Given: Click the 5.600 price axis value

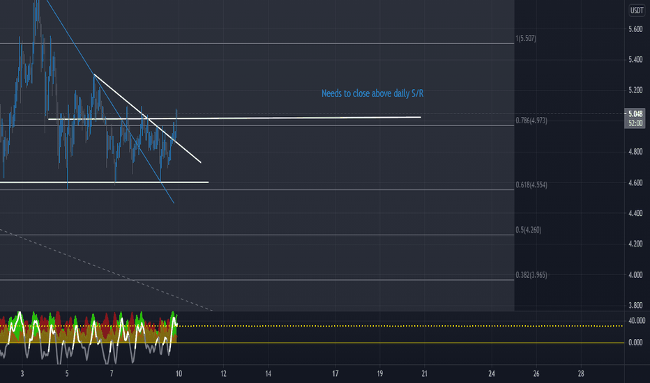Looking at the screenshot, I should click(x=635, y=29).
